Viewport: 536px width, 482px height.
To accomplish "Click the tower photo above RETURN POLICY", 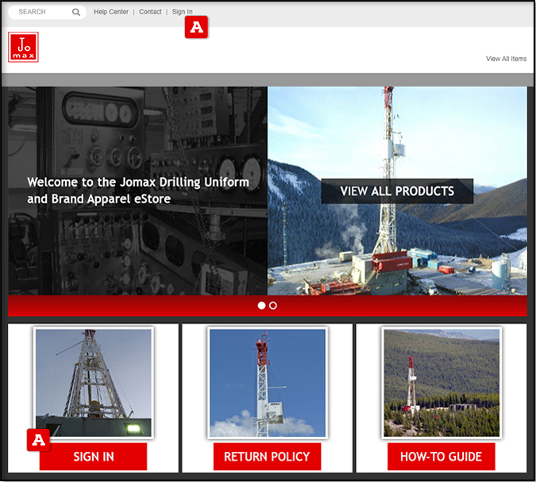I will pyautogui.click(x=267, y=383).
